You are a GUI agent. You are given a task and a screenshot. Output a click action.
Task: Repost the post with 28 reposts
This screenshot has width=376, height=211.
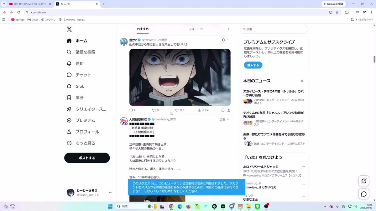pyautogui.click(x=156, y=110)
